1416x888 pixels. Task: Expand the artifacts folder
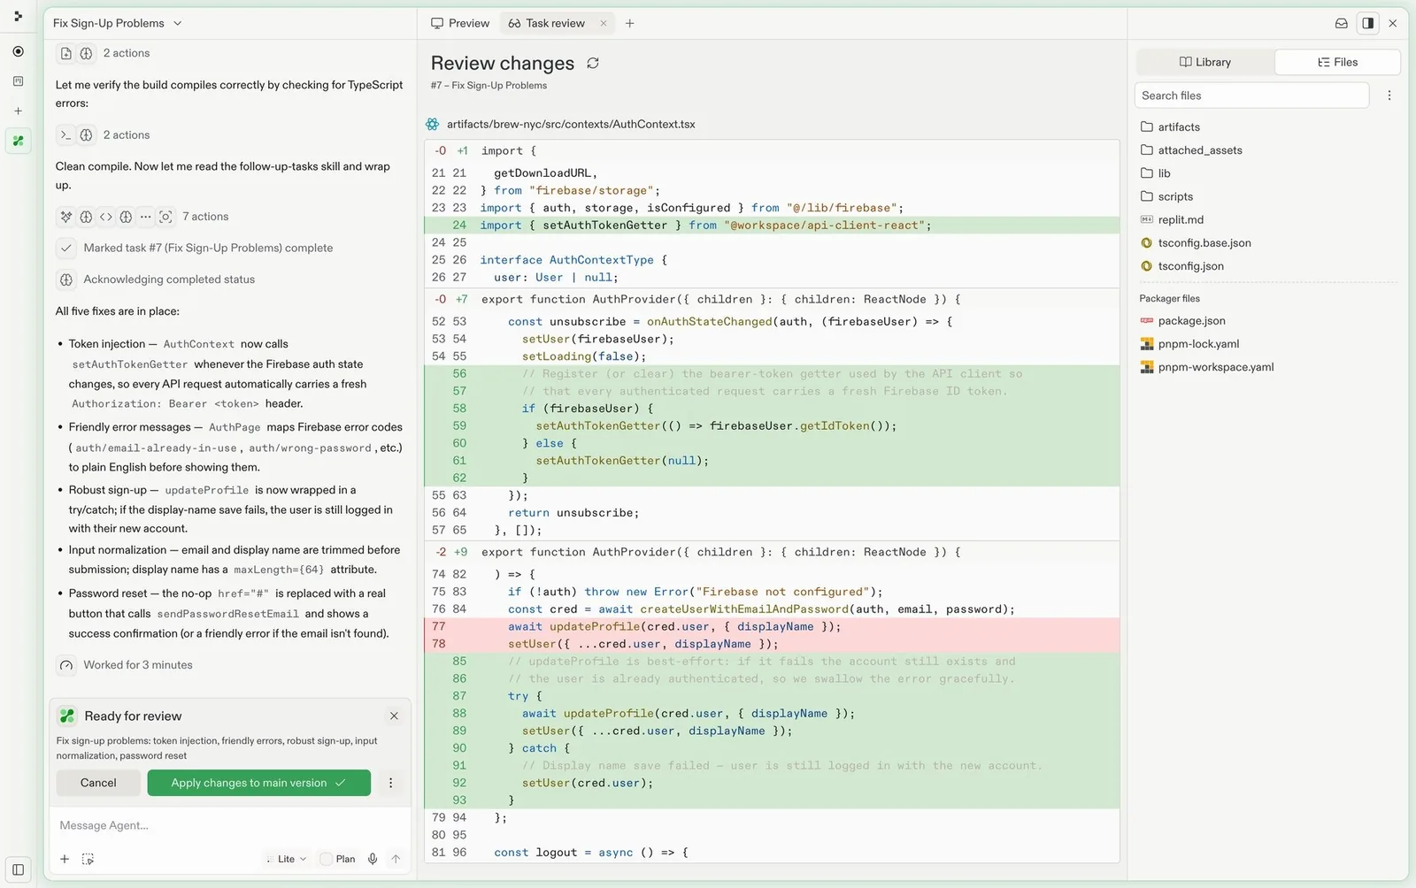tap(1170, 127)
